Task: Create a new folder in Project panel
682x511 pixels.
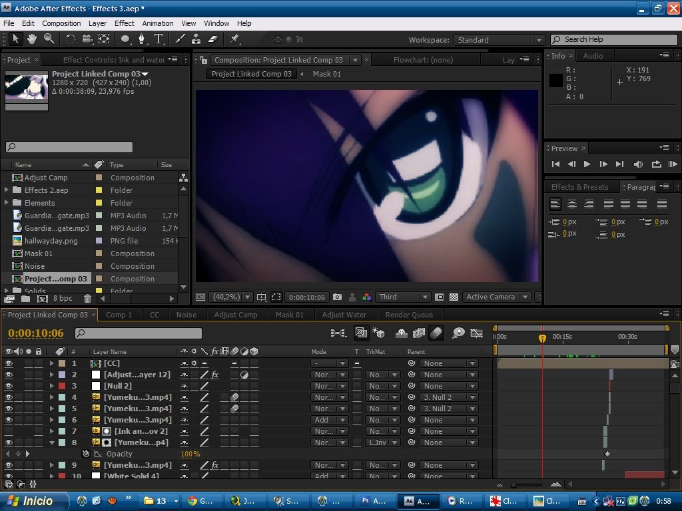Action: [26, 299]
